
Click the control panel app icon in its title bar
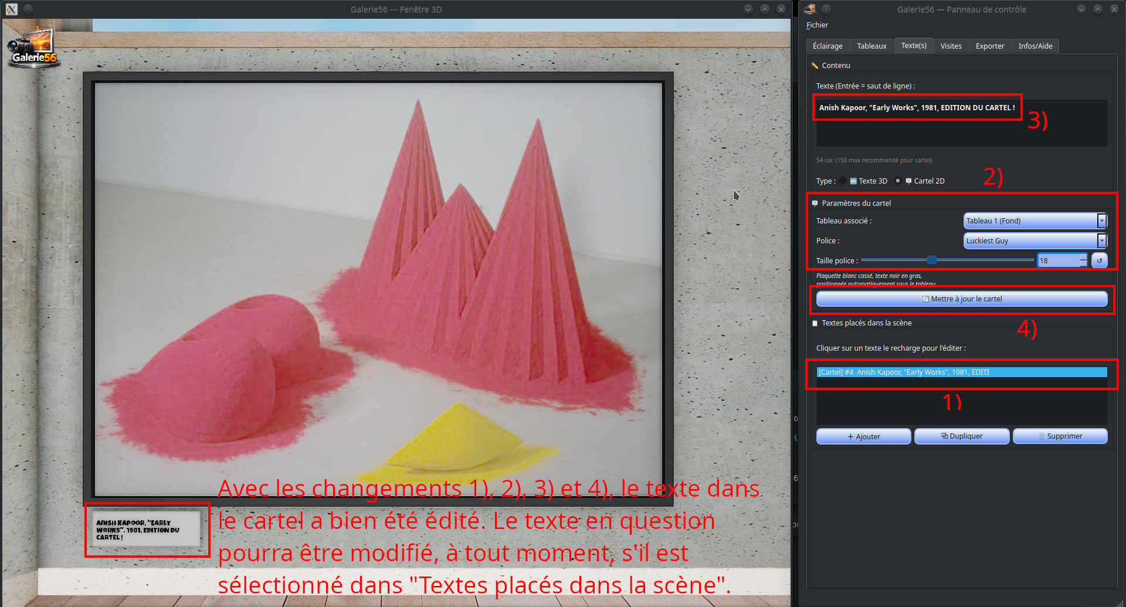[x=810, y=9]
